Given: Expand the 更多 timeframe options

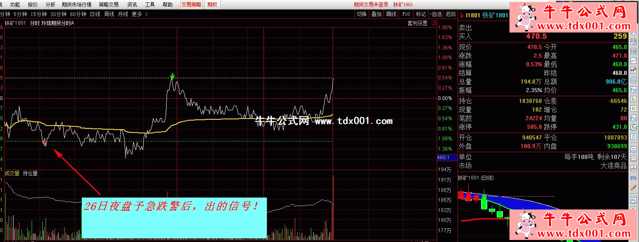Looking at the screenshot, I should (x=140, y=14).
